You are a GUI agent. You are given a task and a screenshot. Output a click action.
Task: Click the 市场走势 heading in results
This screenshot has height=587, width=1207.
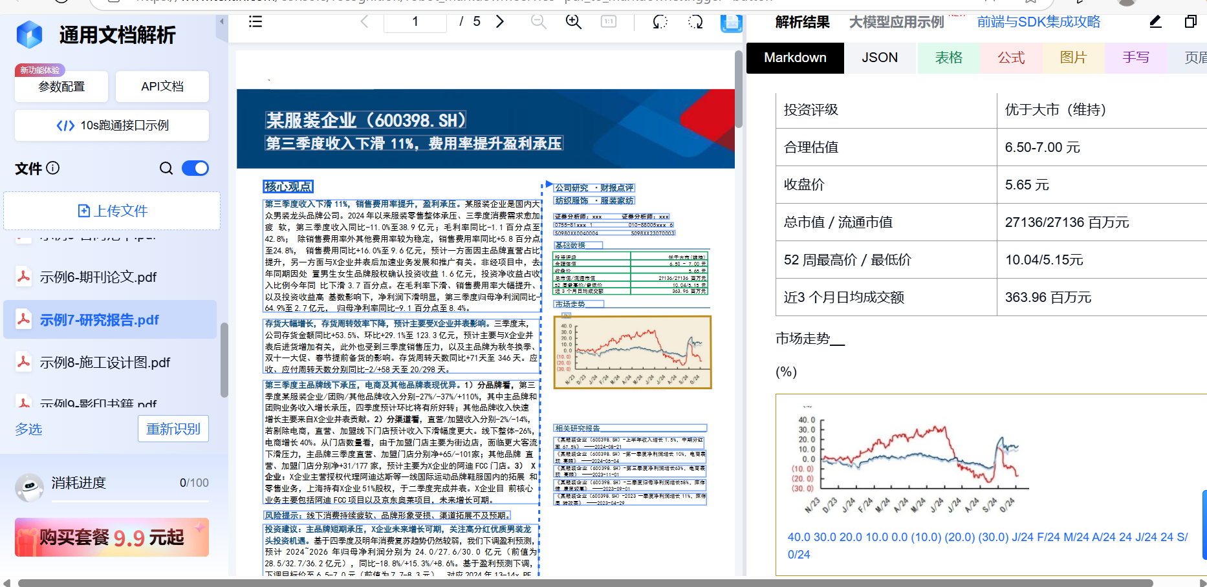click(x=810, y=339)
